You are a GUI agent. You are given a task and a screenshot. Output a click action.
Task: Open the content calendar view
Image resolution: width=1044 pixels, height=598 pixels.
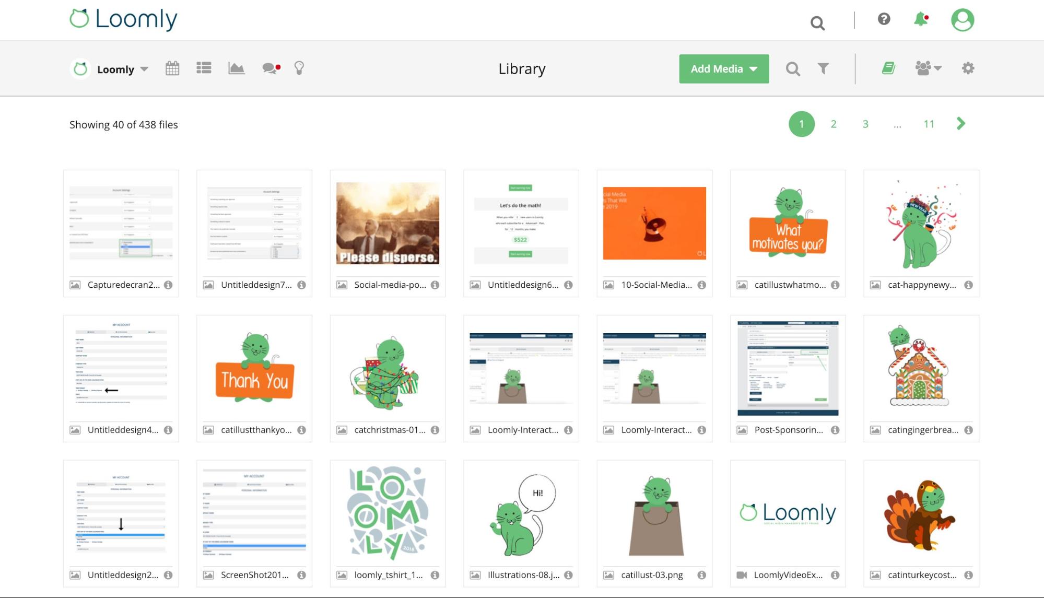[172, 68]
